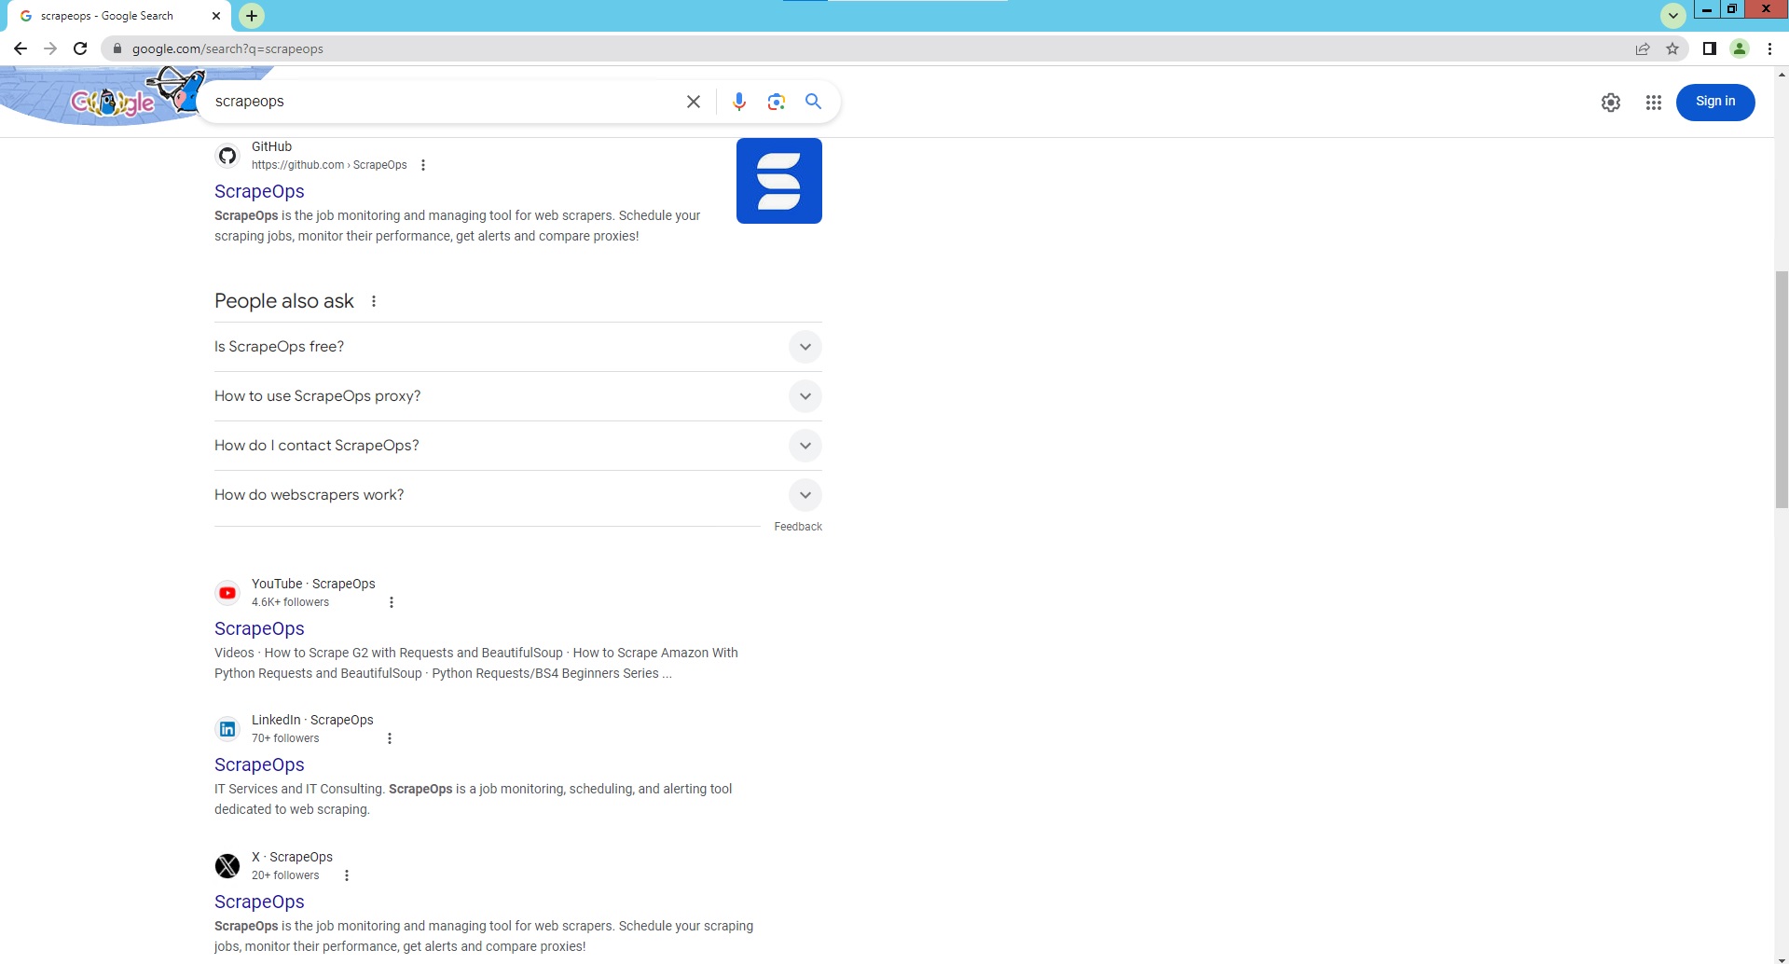Screen dimensions: 1789x964
Task: Expand "Is ScrapeOps free?"
Action: click(805, 346)
